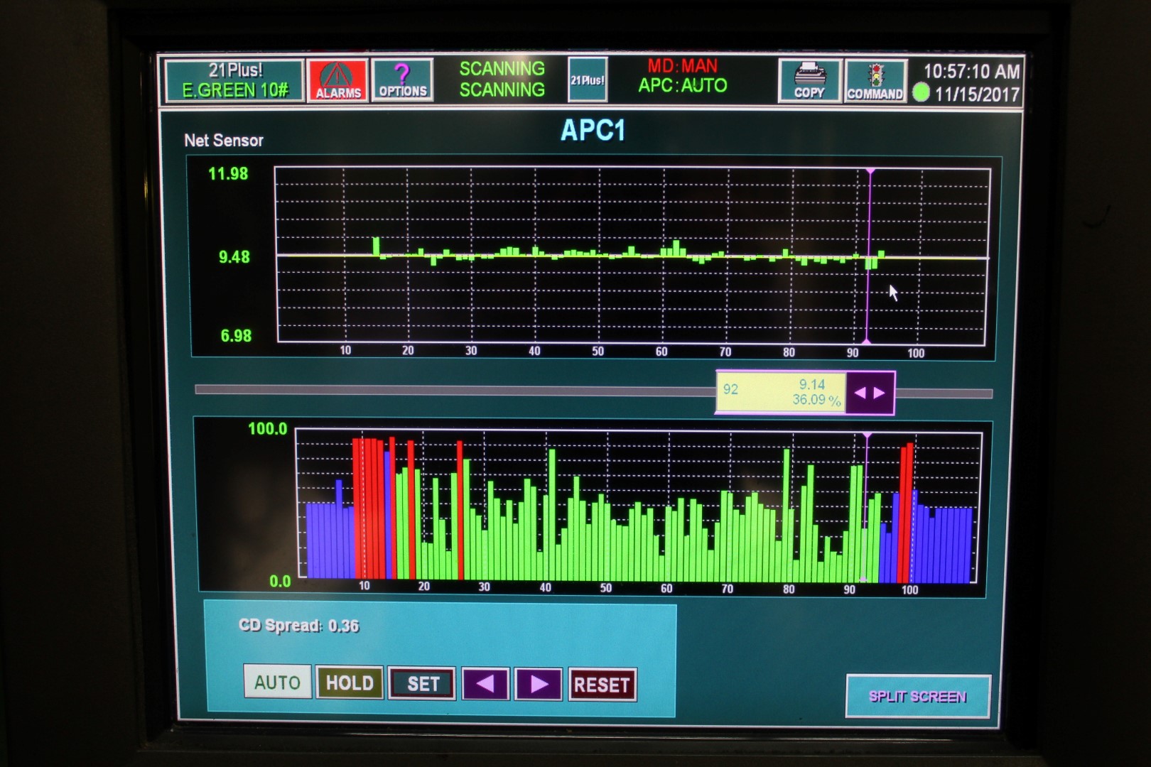This screenshot has height=767, width=1151.
Task: Click the Net Sensor label
Action: 224,141
